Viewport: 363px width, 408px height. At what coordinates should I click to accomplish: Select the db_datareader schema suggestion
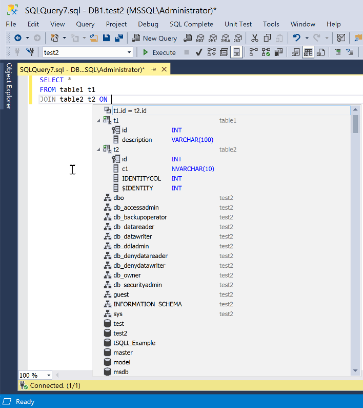221,227
